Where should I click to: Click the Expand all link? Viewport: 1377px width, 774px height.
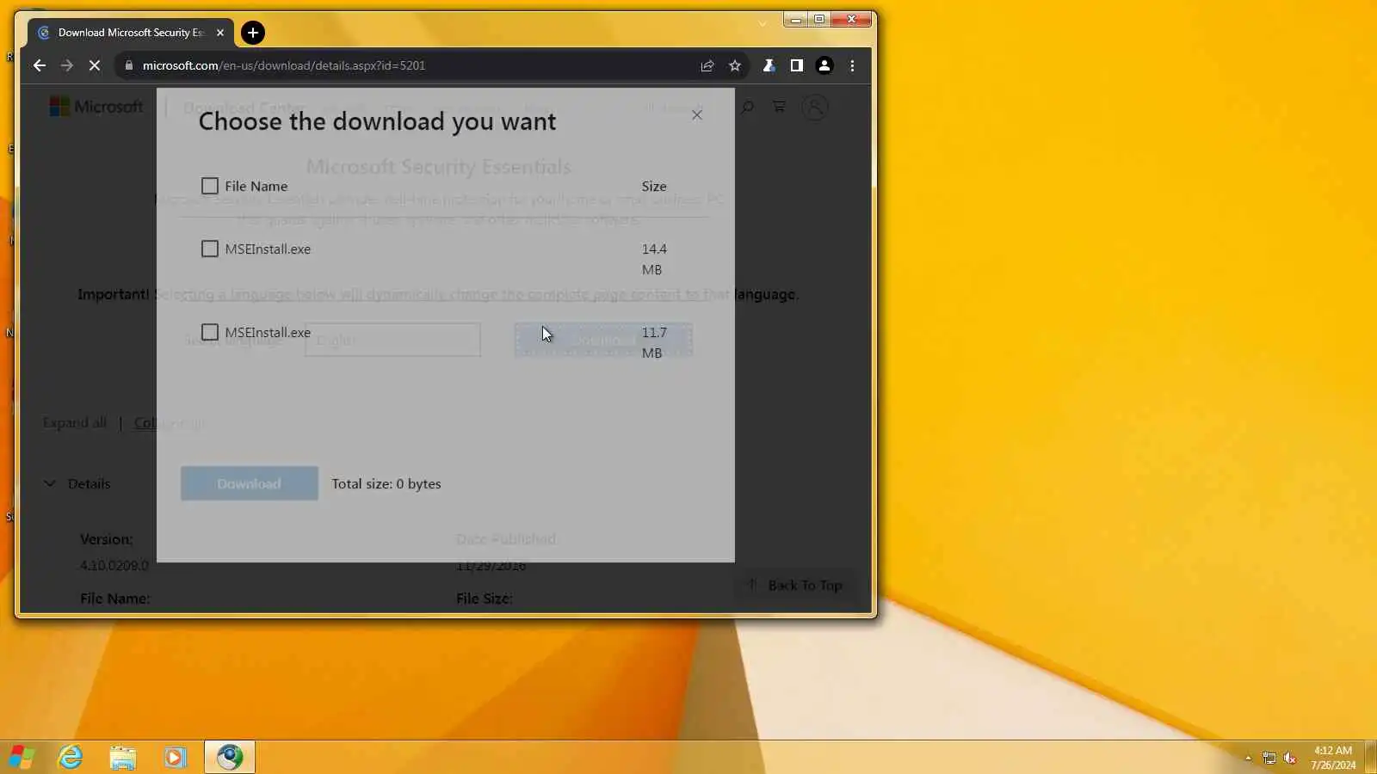75,422
